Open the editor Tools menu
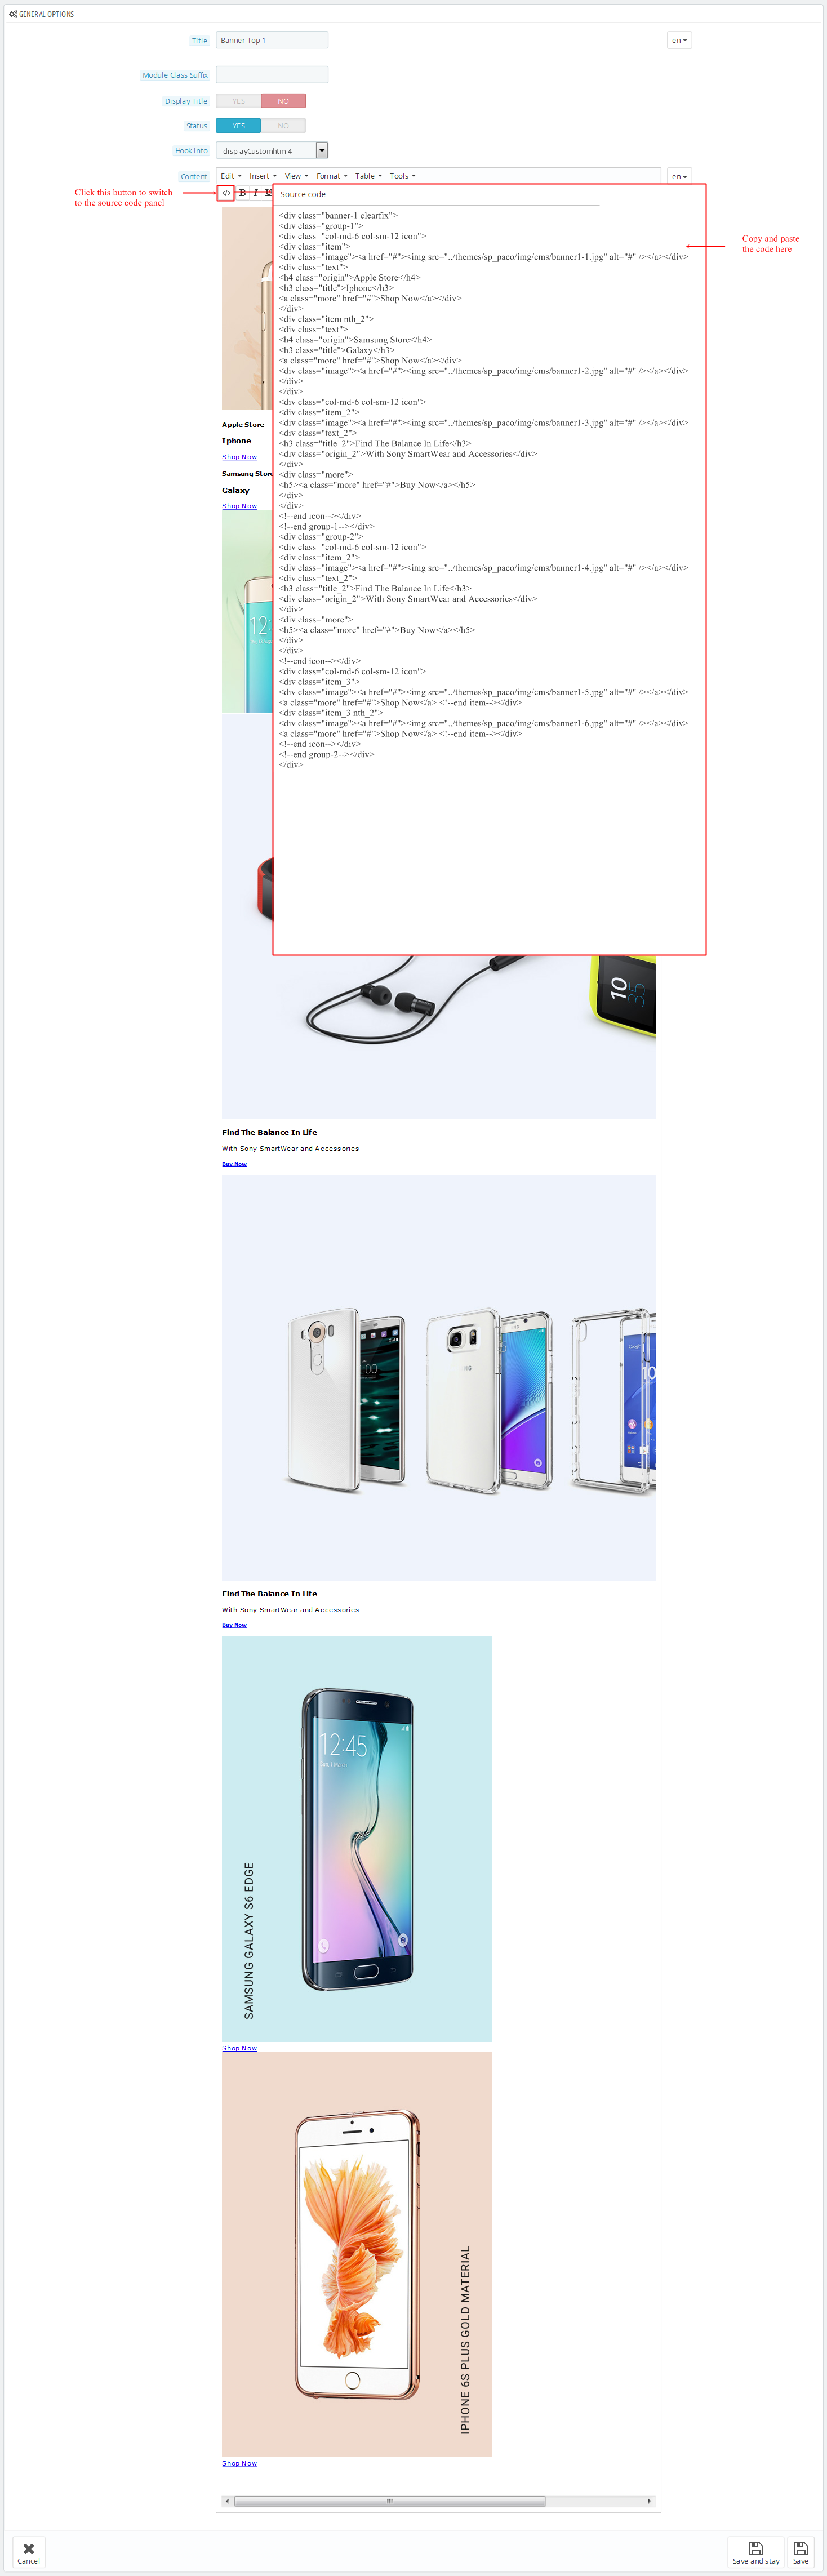This screenshot has height=2576, width=827. coord(402,176)
